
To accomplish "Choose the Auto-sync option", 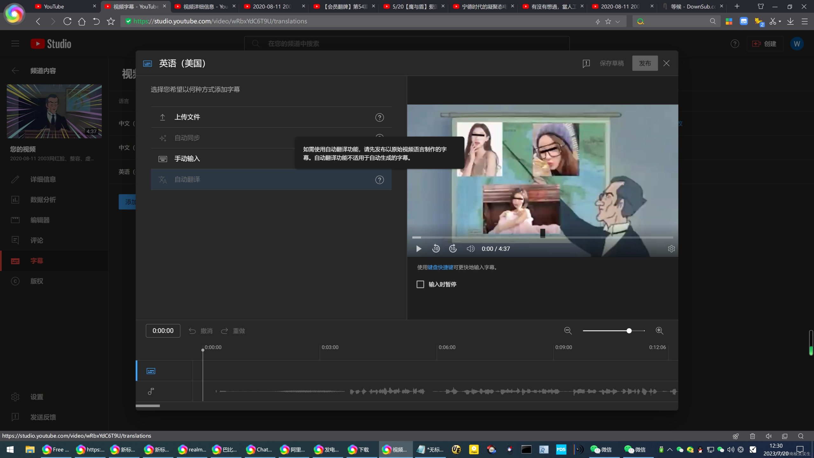I will (x=271, y=138).
